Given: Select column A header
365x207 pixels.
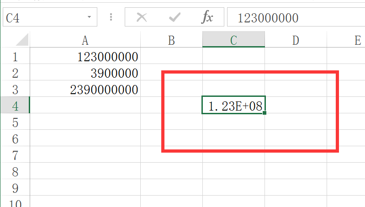Looking at the screenshot, I should tap(85, 40).
